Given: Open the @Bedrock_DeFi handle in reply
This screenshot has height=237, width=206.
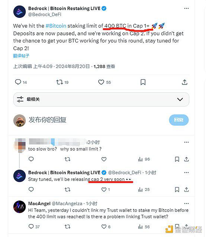Looking at the screenshot, I should pyautogui.click(x=125, y=173).
